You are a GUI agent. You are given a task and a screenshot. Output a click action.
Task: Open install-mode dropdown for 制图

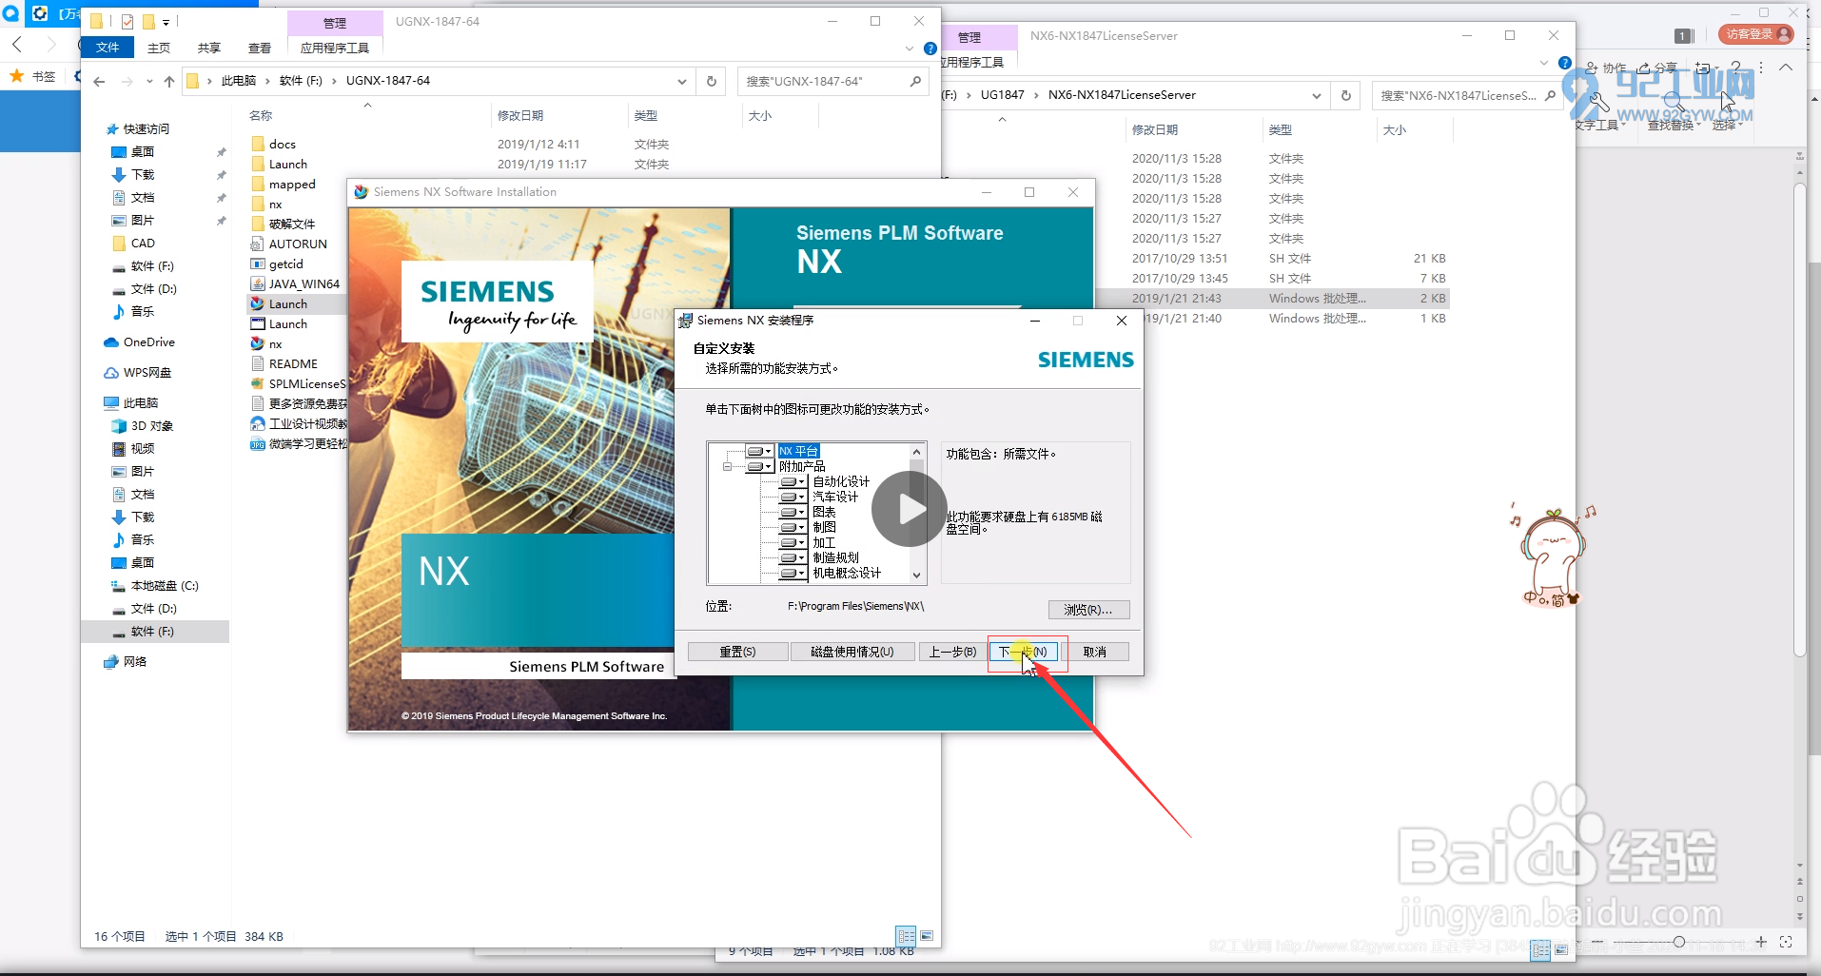(x=793, y=527)
